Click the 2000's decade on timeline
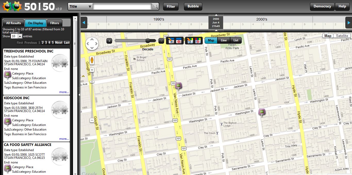The width and height of the screenshot is (352, 175). point(262,19)
